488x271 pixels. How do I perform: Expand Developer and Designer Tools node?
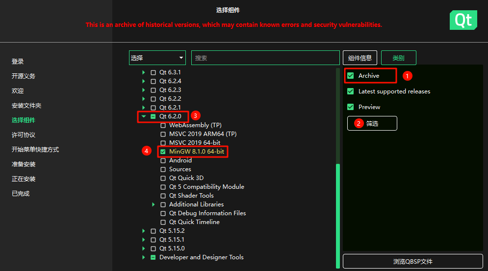point(144,257)
